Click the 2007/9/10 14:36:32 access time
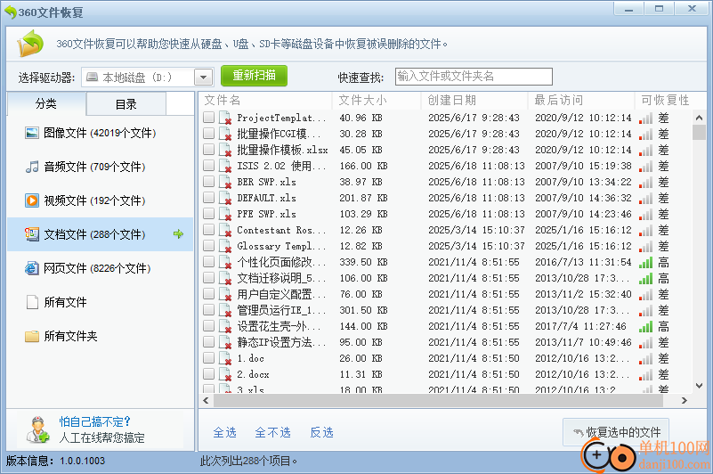The image size is (713, 474). (x=583, y=198)
